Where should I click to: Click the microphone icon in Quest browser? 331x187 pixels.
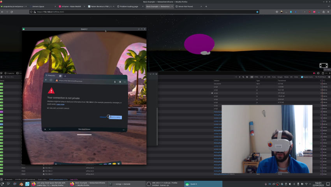(x=115, y=82)
